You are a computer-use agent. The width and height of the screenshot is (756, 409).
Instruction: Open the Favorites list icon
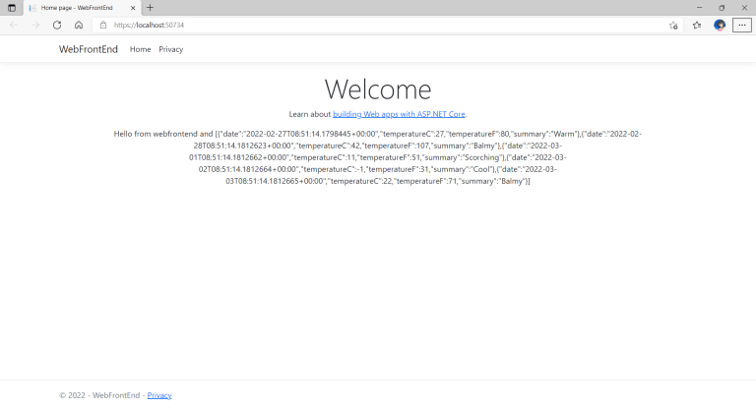point(697,26)
